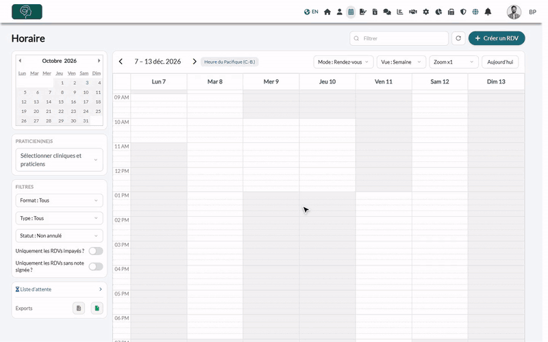Screen dimensions: 548x342
Task: Select October 1 in mini calendar
Action: pyautogui.click(x=62, y=83)
